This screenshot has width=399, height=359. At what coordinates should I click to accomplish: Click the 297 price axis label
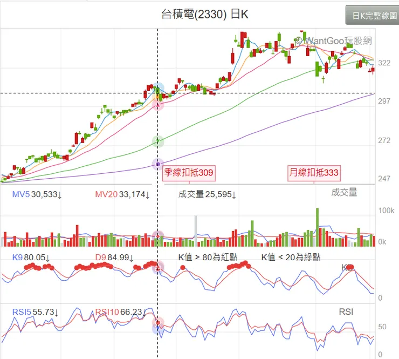[384, 101]
